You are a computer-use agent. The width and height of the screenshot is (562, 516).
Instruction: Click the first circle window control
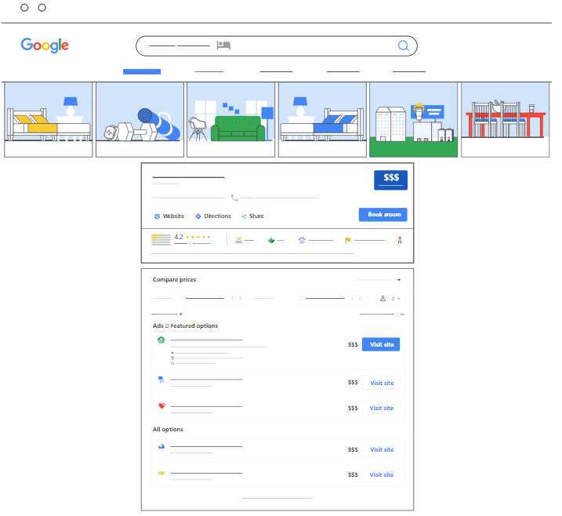24,8
